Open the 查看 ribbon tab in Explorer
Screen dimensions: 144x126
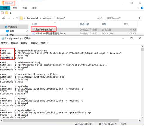(x=34, y=8)
